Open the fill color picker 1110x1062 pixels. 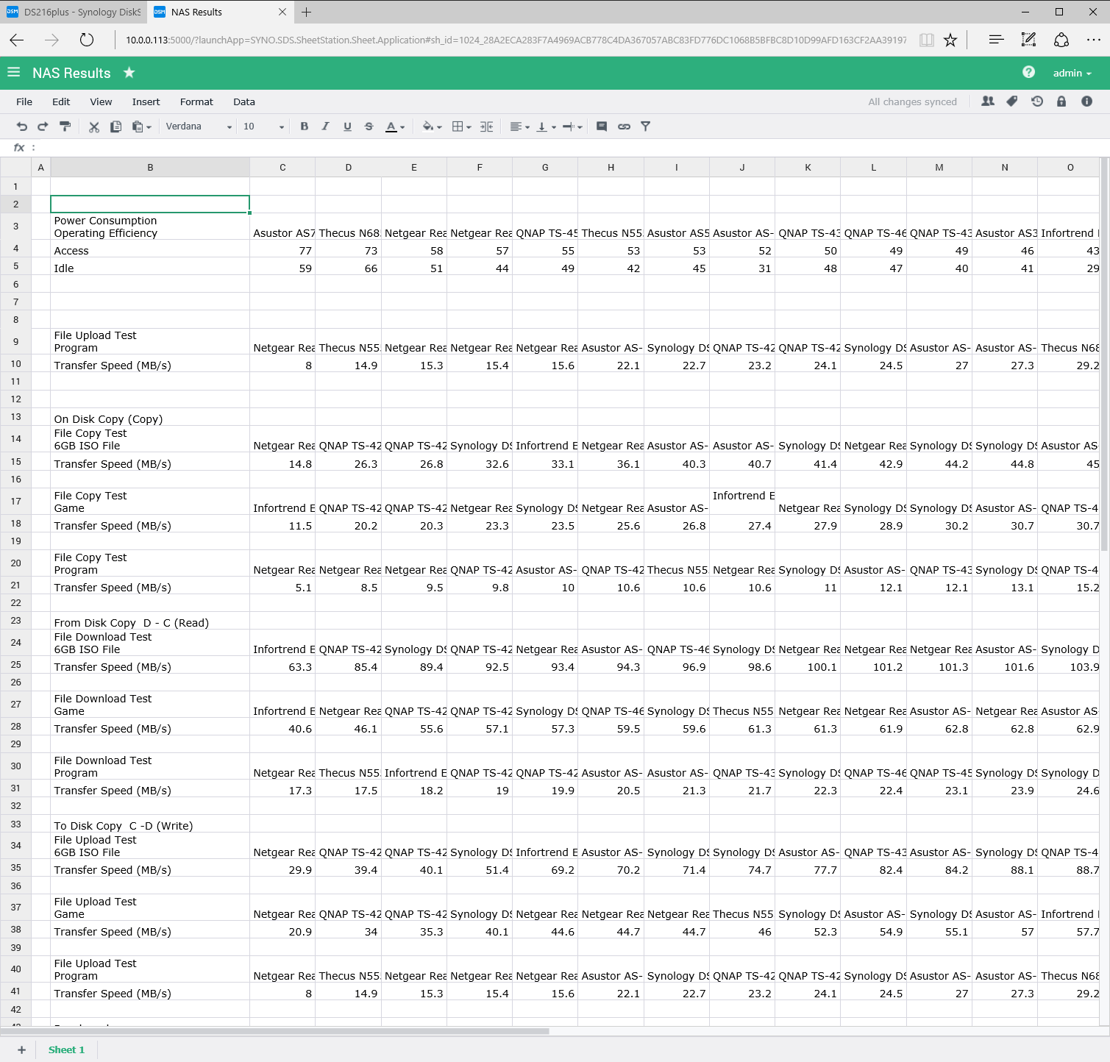coord(433,126)
